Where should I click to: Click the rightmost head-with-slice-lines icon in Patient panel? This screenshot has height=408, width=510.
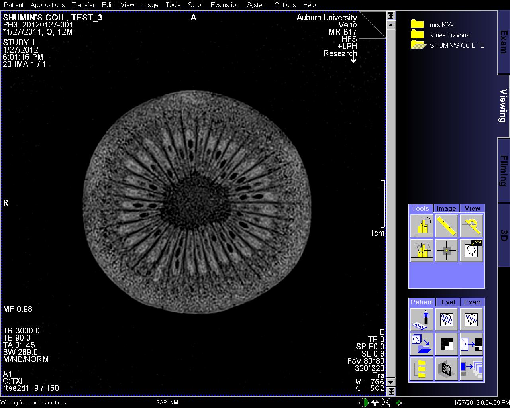pyautogui.click(x=471, y=319)
